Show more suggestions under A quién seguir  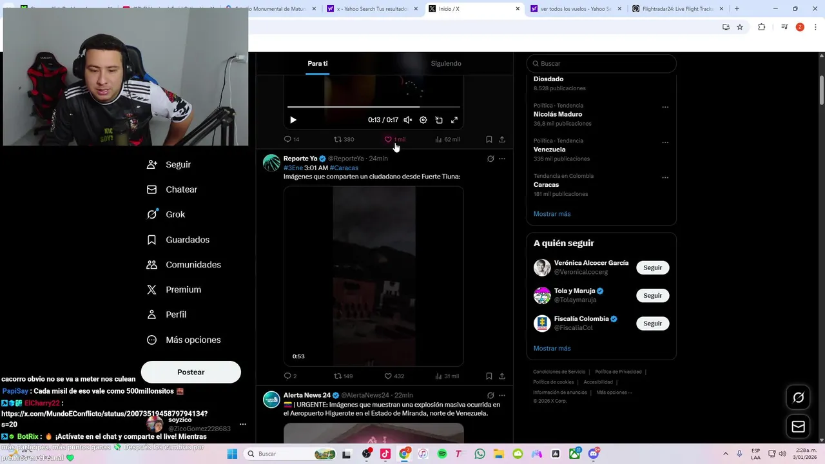(552, 349)
